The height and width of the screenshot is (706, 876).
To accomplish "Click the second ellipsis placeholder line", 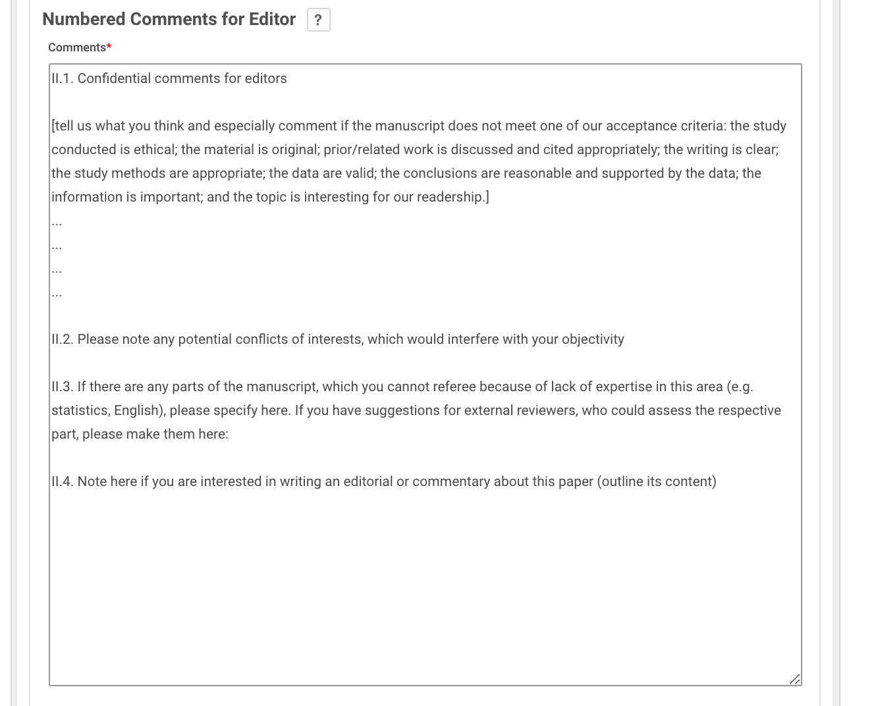I will (x=57, y=245).
